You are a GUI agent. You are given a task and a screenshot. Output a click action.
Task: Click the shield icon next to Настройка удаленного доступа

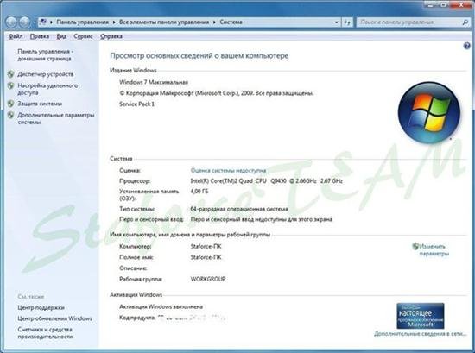coord(10,85)
